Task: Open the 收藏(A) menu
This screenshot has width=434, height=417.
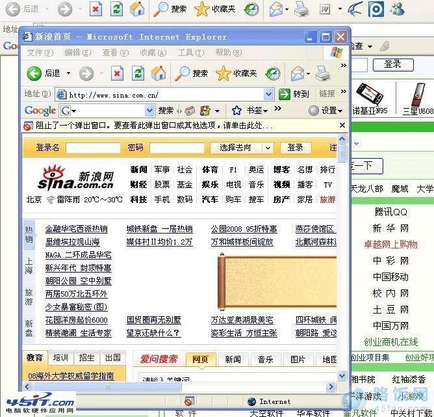Action: click(153, 52)
